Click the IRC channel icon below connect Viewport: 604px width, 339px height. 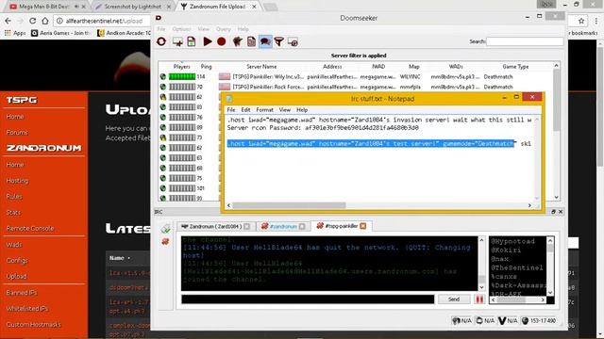[165, 241]
